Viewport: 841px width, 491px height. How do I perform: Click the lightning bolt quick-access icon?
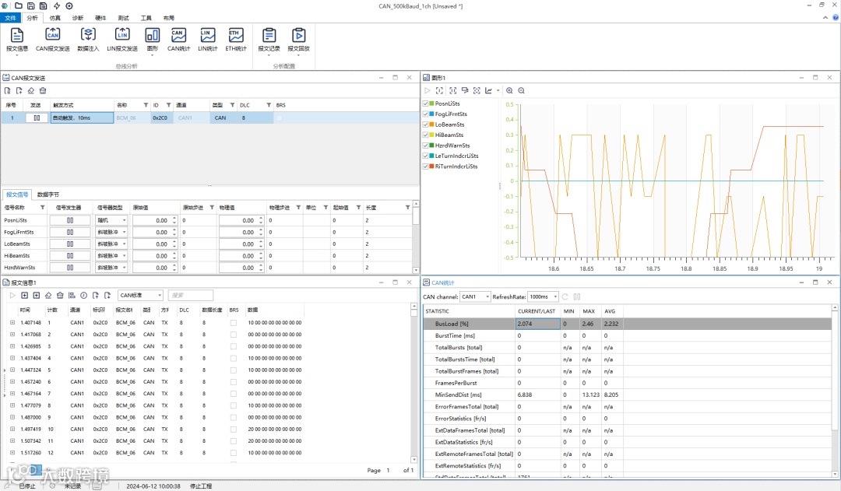coord(56,5)
